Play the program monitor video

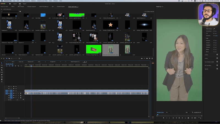point(179,118)
